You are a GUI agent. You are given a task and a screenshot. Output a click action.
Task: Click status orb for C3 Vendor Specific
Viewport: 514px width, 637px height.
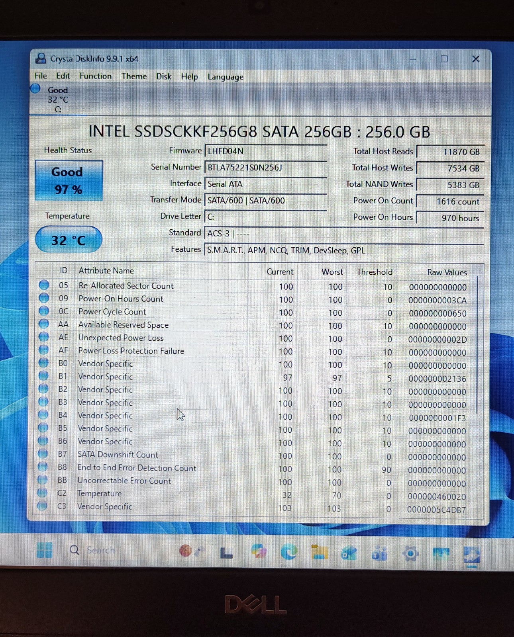coord(42,506)
